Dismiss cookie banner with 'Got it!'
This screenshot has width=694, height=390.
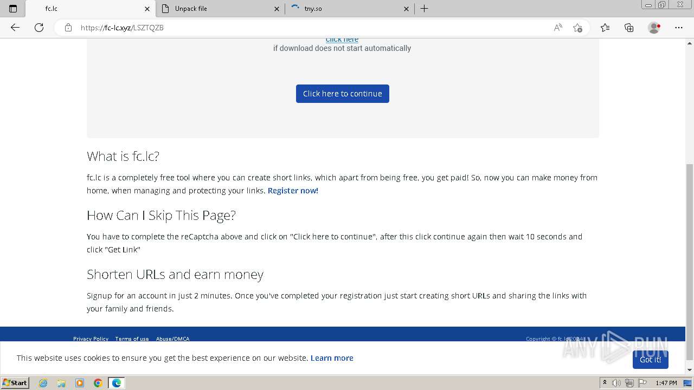(x=650, y=360)
